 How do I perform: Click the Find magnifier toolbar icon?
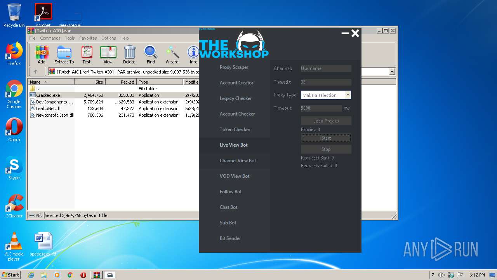(151, 54)
